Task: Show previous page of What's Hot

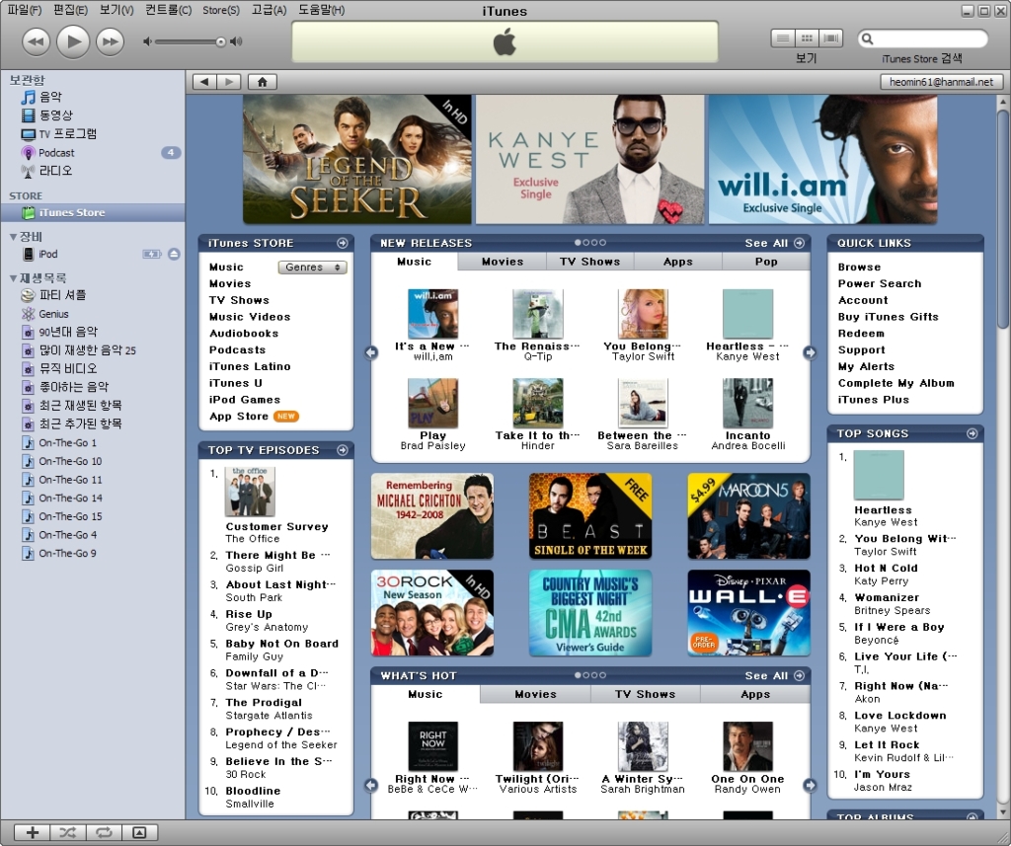Action: click(371, 786)
